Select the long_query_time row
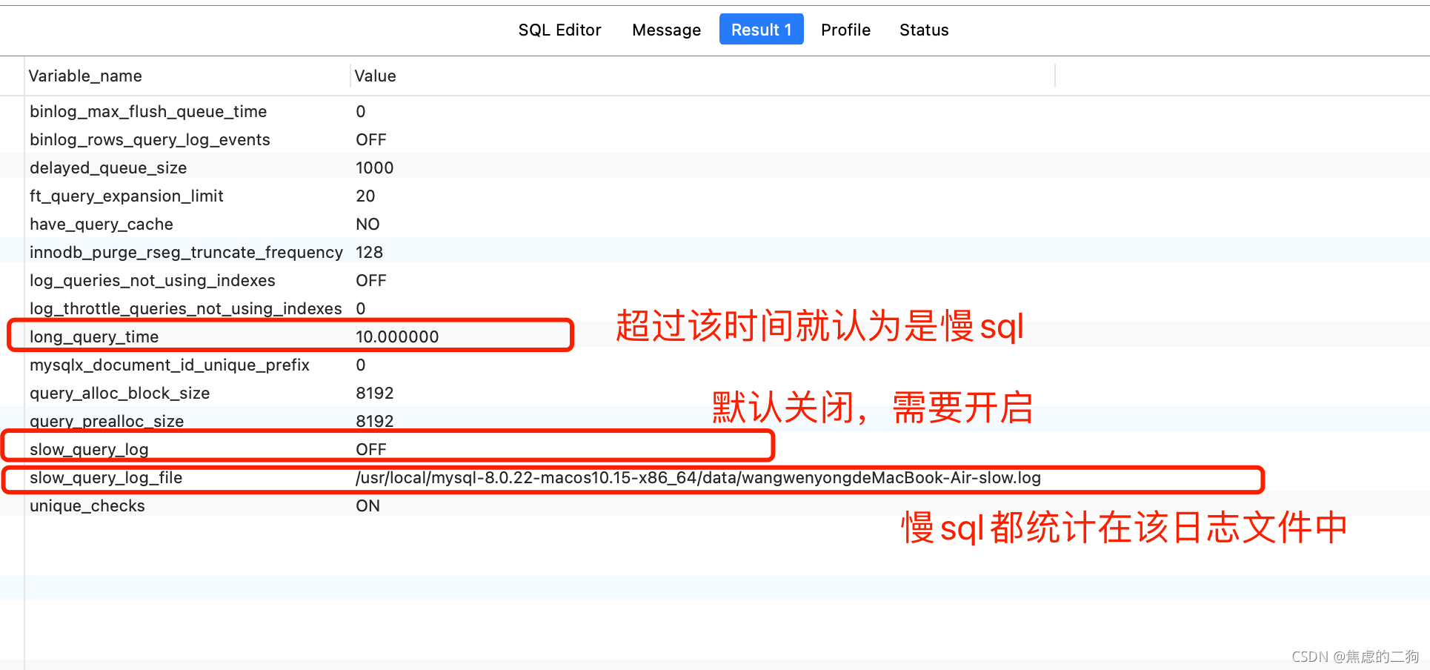The width and height of the screenshot is (1430, 670). click(x=94, y=336)
